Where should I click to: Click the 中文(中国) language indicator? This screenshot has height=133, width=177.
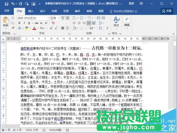tap(56, 130)
